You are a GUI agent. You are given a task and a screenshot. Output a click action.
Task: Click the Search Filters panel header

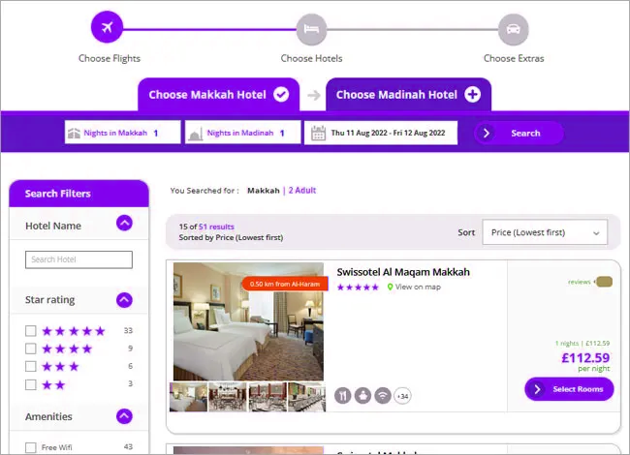(x=79, y=194)
